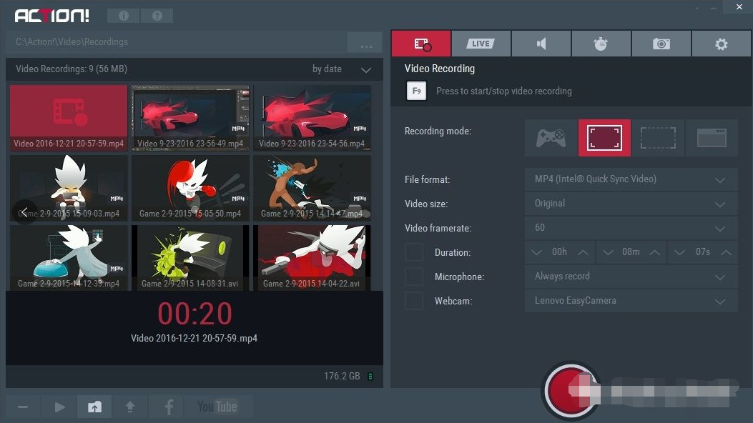
Task: Open the File format dropdown
Action: coord(631,179)
